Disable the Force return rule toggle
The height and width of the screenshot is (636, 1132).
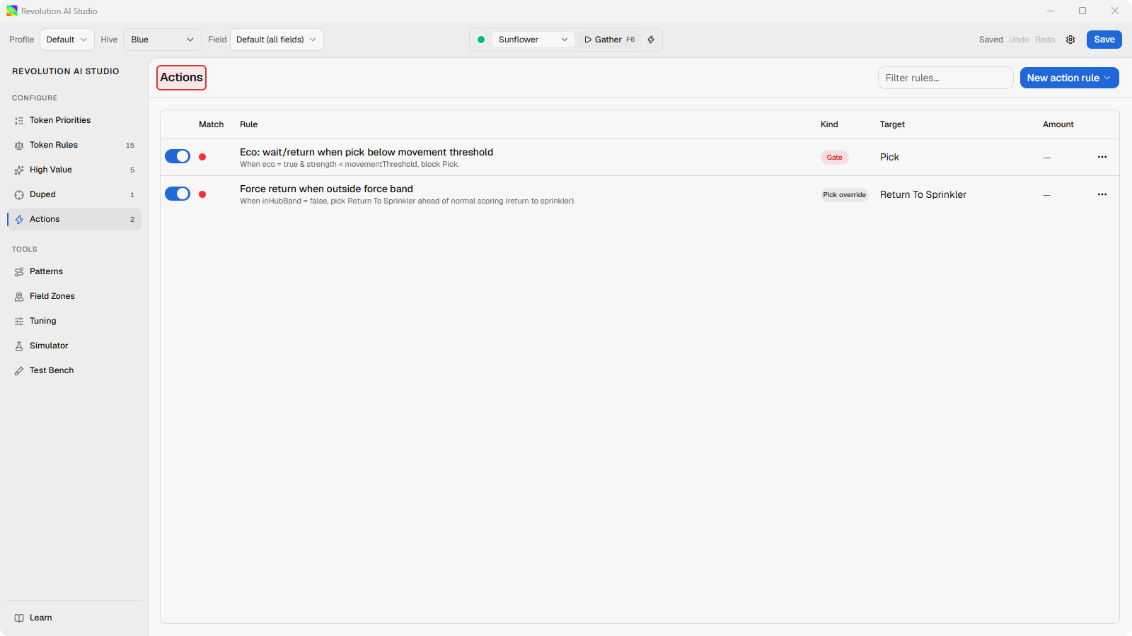point(178,194)
